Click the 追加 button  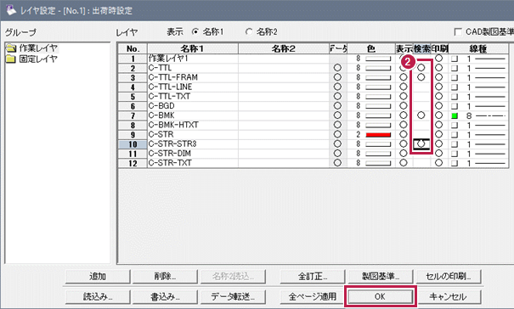[x=98, y=277]
